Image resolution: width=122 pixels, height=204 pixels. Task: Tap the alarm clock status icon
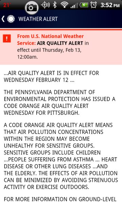(94, 5)
